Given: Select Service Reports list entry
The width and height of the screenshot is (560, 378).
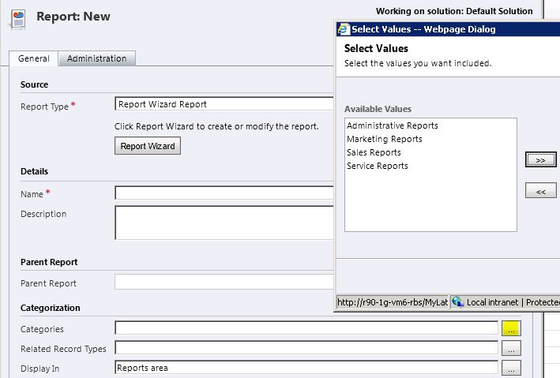Looking at the screenshot, I should point(378,166).
